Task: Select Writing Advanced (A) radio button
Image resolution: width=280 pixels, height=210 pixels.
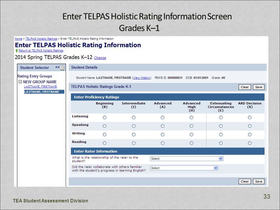Action: pos(162,134)
